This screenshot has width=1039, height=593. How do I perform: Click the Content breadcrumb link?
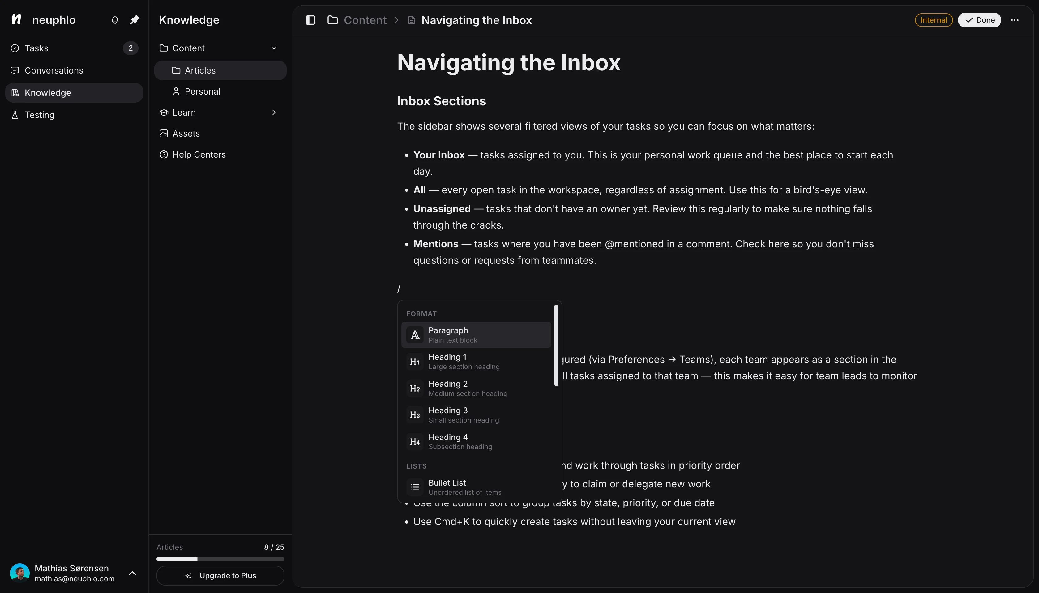[x=365, y=20]
